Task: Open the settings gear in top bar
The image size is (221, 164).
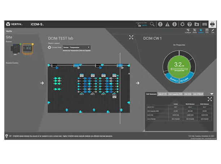Action: coord(182,24)
